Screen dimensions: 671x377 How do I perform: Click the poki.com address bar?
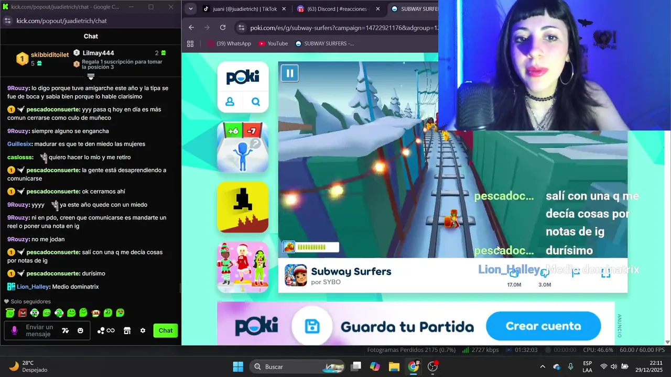click(x=343, y=28)
